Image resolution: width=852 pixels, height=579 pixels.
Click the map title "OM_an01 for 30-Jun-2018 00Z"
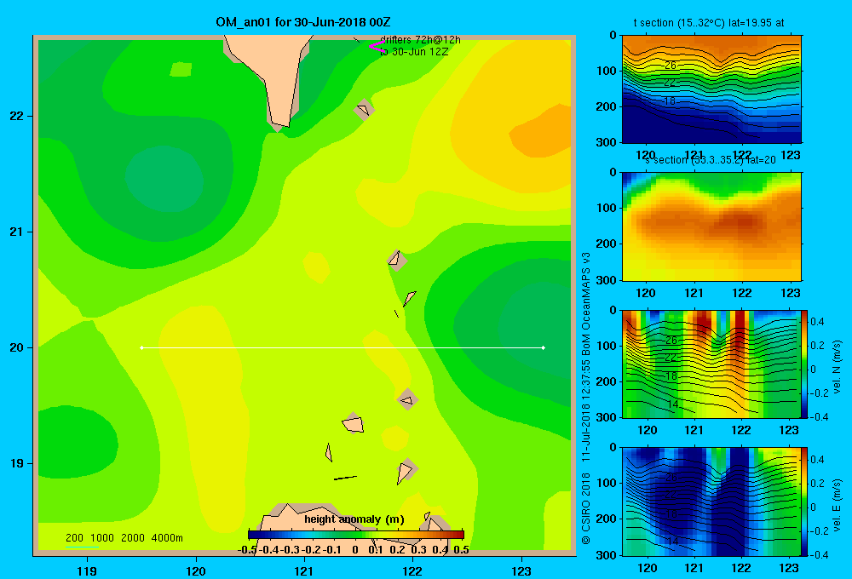[302, 22]
